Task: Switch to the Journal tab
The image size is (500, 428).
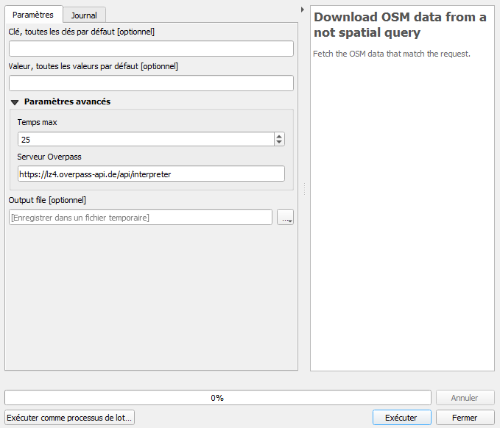Action: pyautogui.click(x=84, y=15)
